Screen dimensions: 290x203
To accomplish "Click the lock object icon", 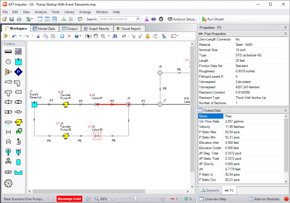I will [148, 36].
